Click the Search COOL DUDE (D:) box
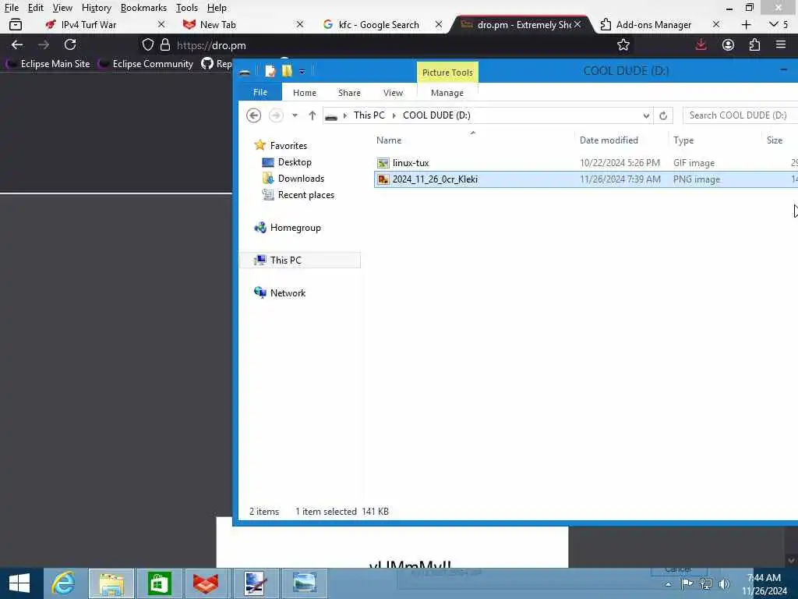This screenshot has width=798, height=599. pos(742,115)
